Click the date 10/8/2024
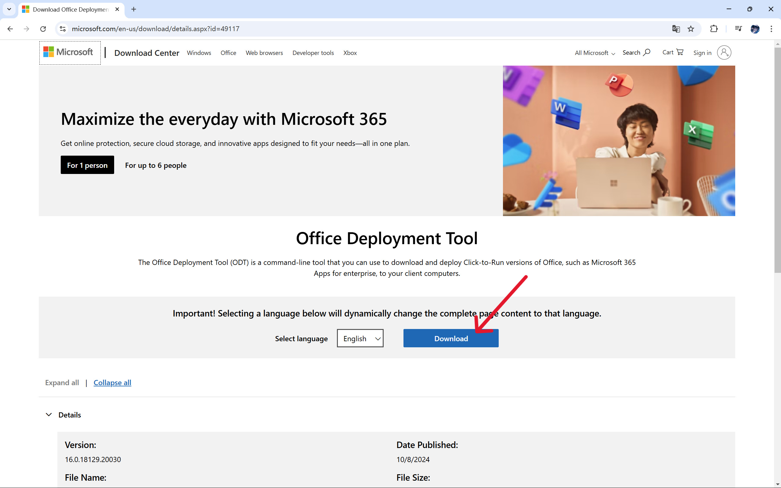Screen dimensions: 781x488 (x=413, y=459)
